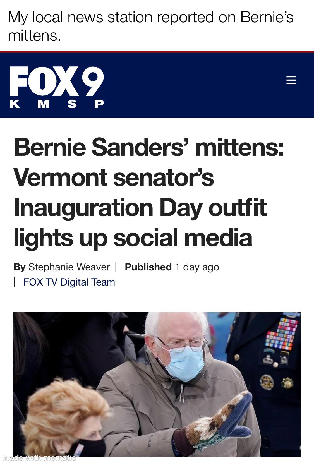Click the Published 1 day ago timestamp
Image resolution: width=314 pixels, height=463 pixels.
pos(172,267)
